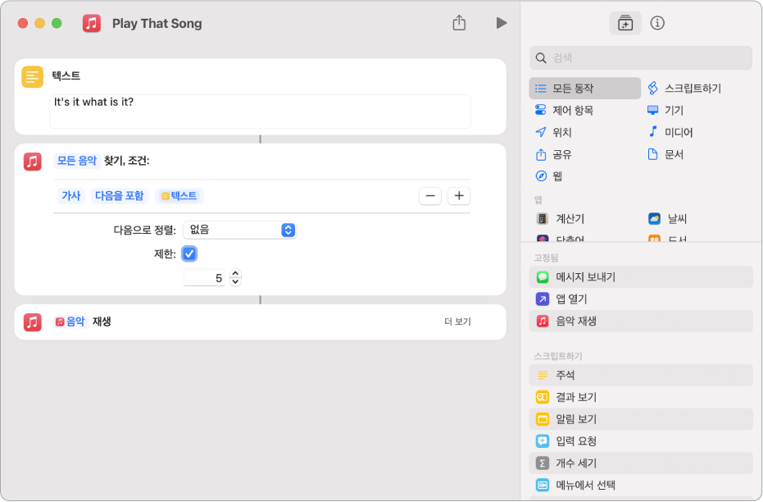Run the shortcut with play button
The height and width of the screenshot is (502, 763).
click(x=502, y=23)
